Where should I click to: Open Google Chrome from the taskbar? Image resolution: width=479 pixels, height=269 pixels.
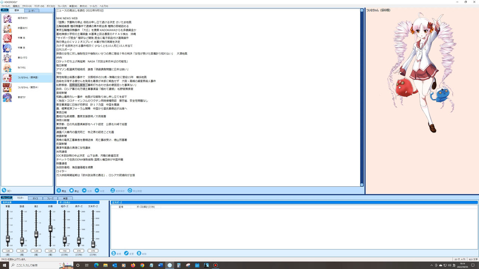[142, 266]
